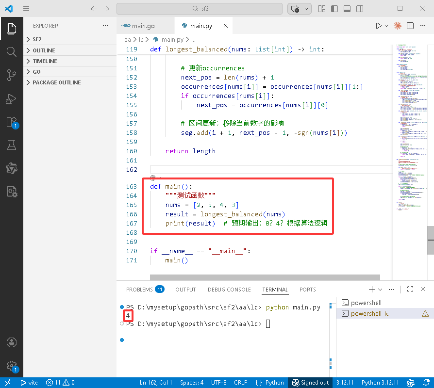
Task: Toggle bottom Panel visibility
Action: point(347,9)
